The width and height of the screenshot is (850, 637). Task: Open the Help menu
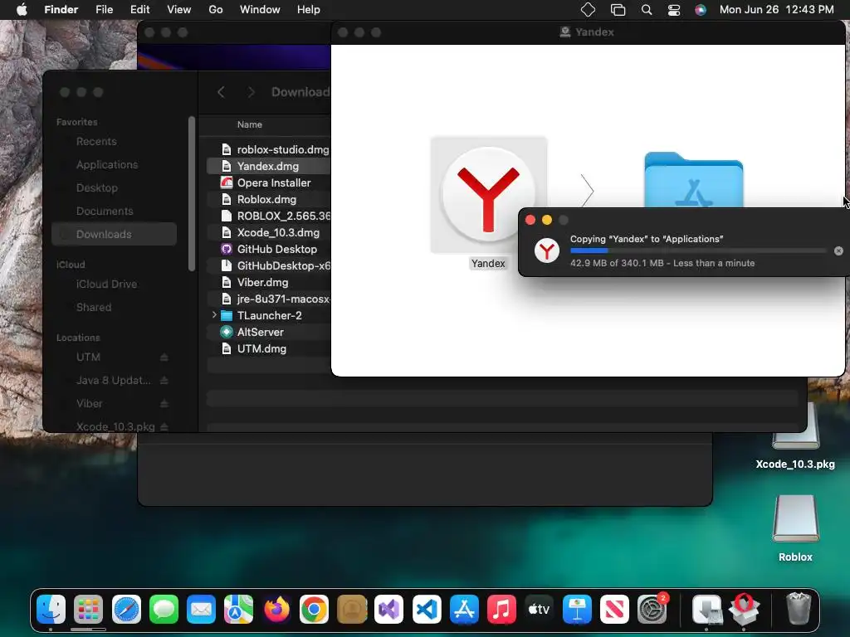pos(309,10)
